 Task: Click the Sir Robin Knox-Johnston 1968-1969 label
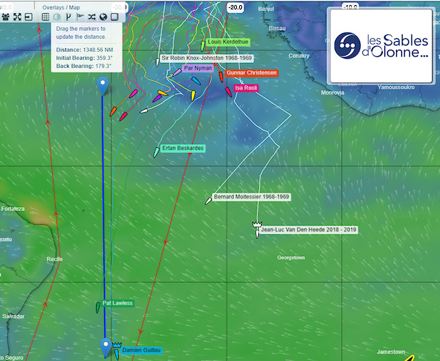coord(207,59)
